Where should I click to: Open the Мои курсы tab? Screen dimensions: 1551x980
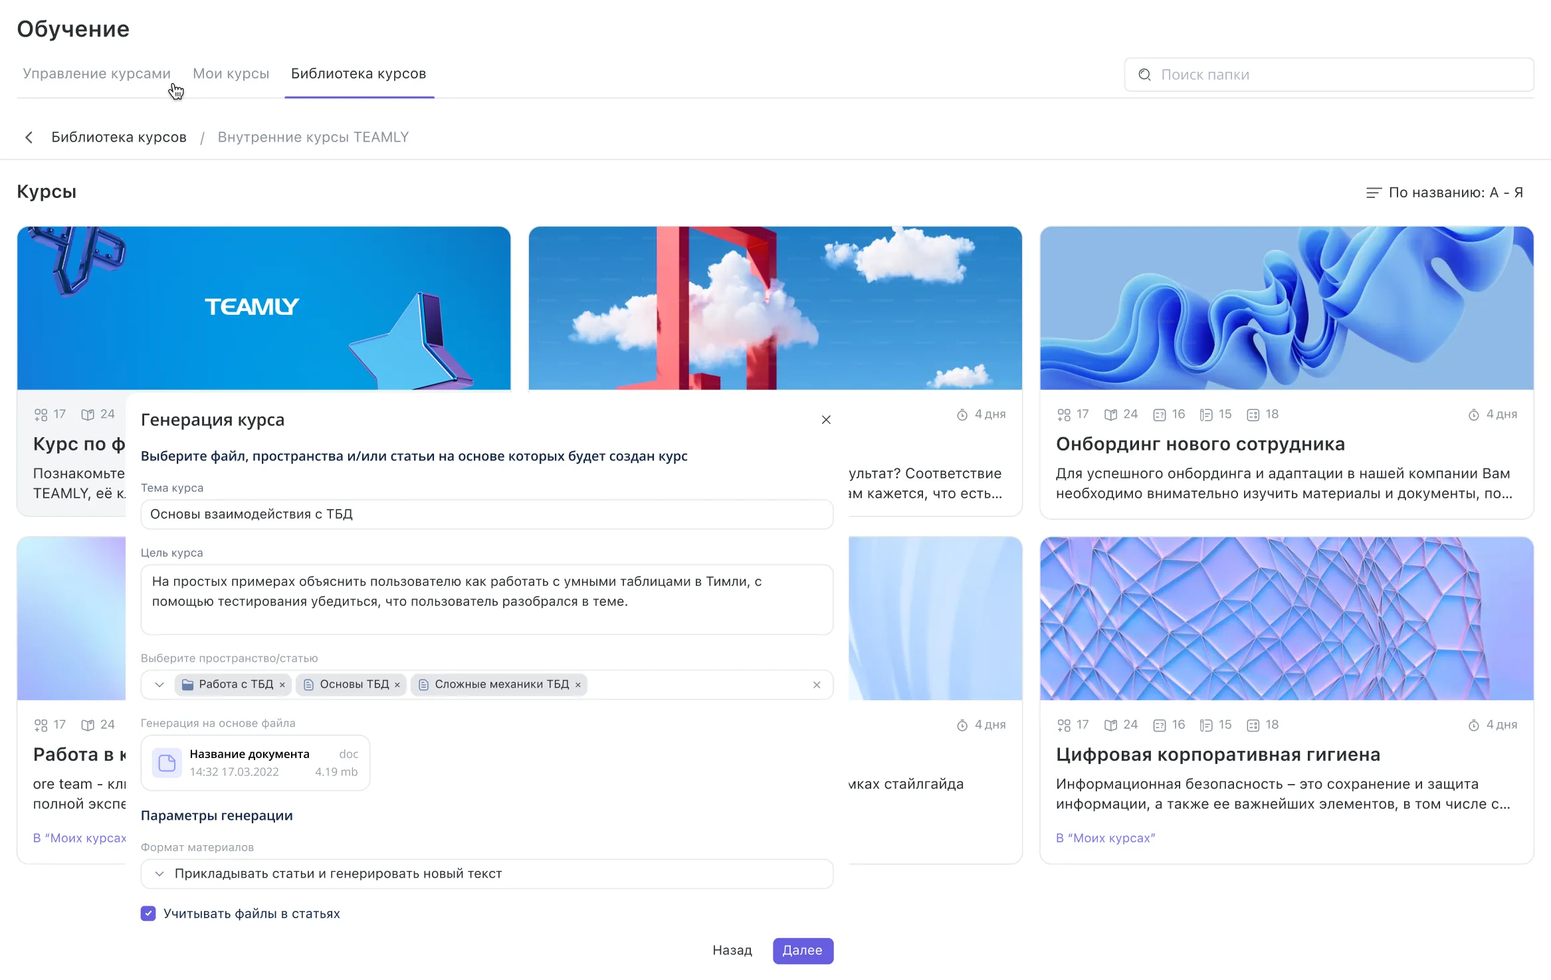(x=231, y=74)
